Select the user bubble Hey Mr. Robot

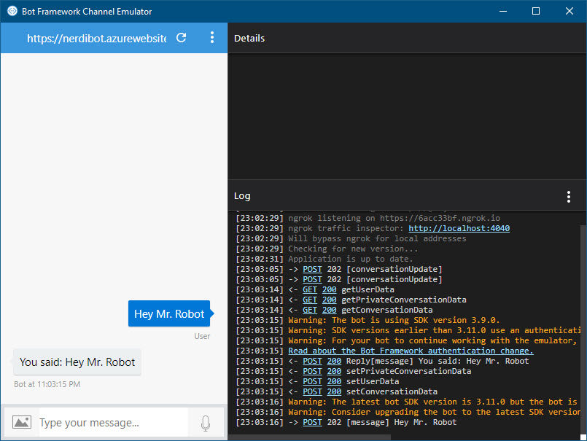[169, 313]
